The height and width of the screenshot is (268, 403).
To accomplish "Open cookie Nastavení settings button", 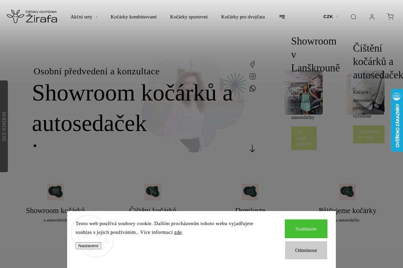I will (x=88, y=246).
